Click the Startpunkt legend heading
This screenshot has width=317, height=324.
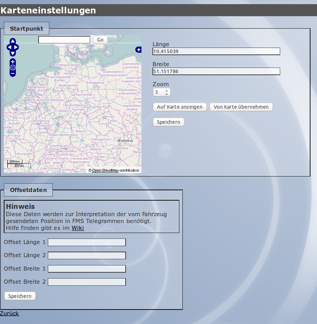click(x=27, y=29)
